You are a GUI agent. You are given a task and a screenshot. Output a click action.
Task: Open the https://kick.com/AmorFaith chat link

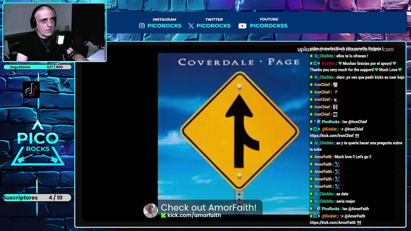[333, 223]
